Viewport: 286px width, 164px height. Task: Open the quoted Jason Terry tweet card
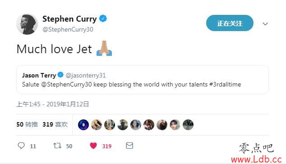(143, 79)
